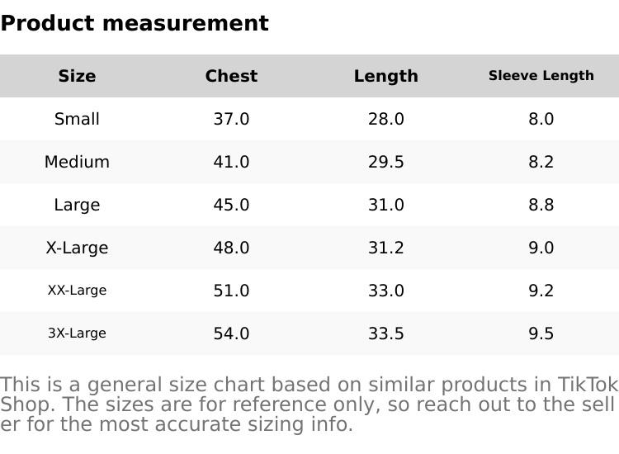Click the Small size row label
Viewport: 619px width, 454px height.
(x=77, y=119)
